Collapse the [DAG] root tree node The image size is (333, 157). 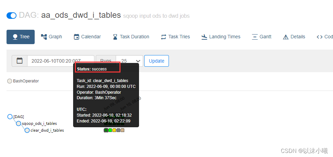[x=10, y=117]
